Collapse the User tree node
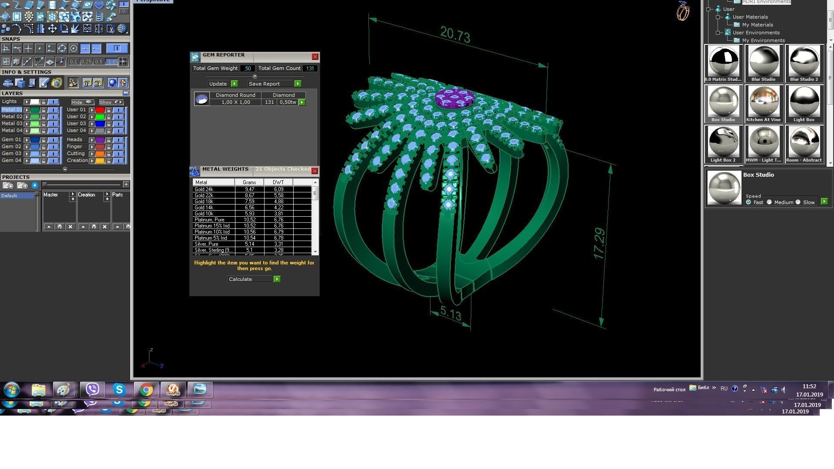The height and width of the screenshot is (469, 834). click(x=708, y=9)
